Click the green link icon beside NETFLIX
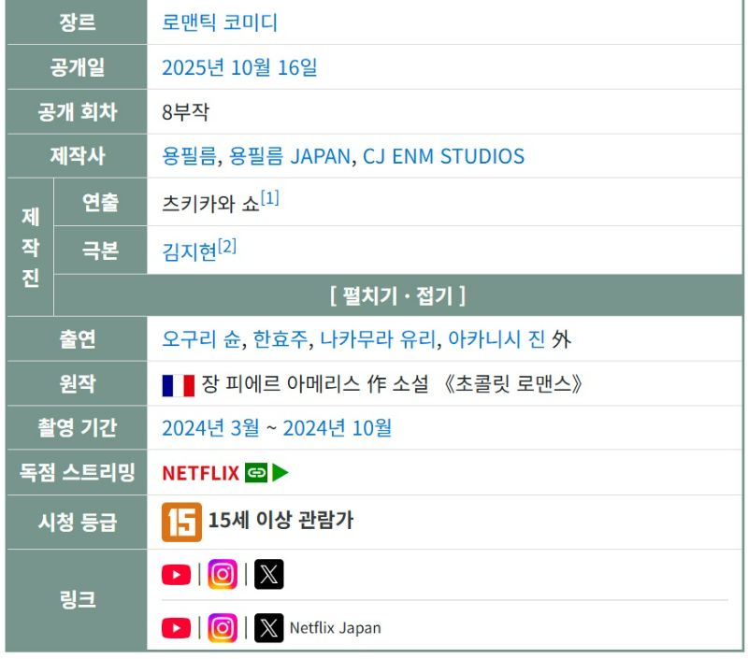The height and width of the screenshot is (659, 748). tap(255, 473)
